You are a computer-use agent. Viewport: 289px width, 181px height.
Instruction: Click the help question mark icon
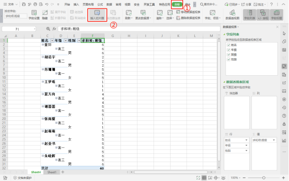[x=271, y=4]
